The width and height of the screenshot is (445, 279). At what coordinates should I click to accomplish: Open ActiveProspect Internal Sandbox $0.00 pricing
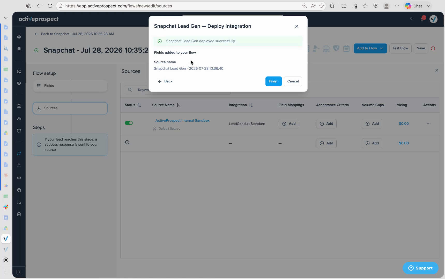(404, 124)
